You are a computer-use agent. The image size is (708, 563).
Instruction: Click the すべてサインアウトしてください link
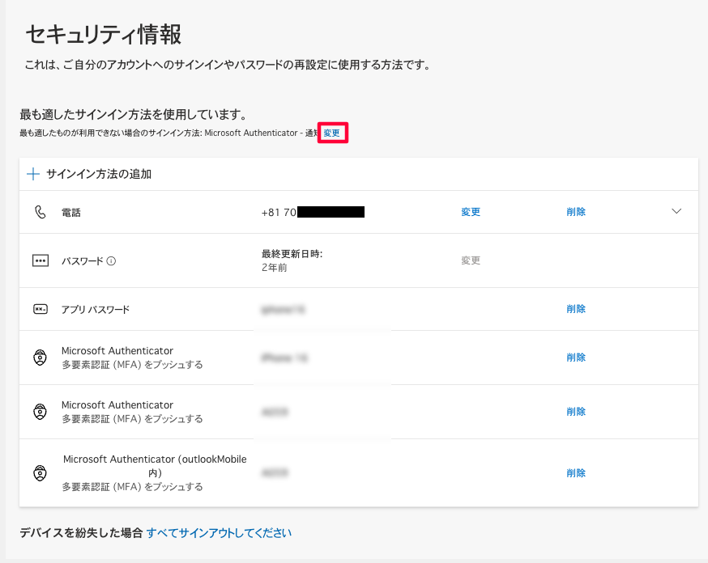coord(219,533)
